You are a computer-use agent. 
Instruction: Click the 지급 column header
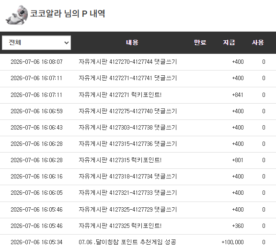229,43
